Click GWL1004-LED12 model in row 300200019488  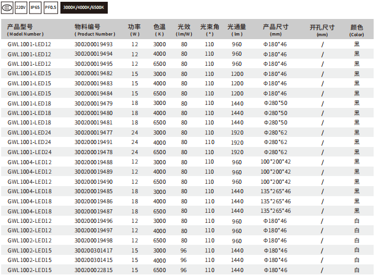pos(30,162)
